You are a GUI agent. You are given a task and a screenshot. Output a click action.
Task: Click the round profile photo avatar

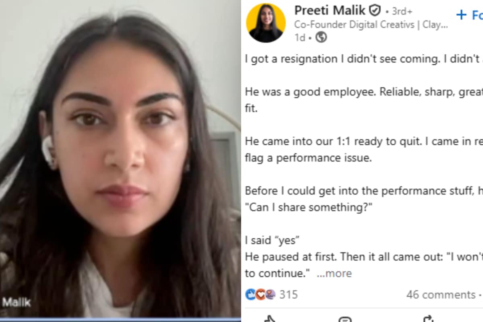(266, 23)
